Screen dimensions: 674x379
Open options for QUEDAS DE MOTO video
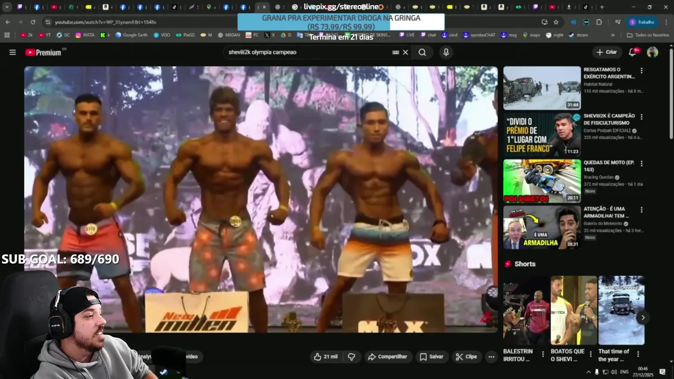coord(641,164)
